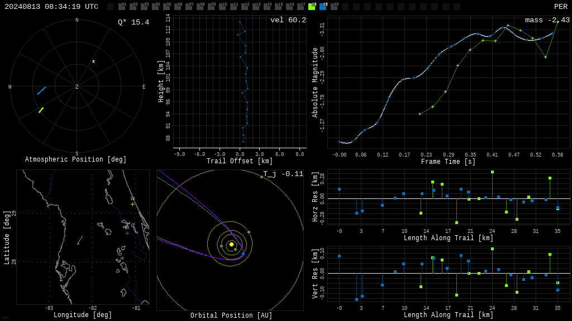Image resolution: width=572 pixels, height=321 pixels.
Task: Click the gray station 10 box
Action: (x=222, y=7)
